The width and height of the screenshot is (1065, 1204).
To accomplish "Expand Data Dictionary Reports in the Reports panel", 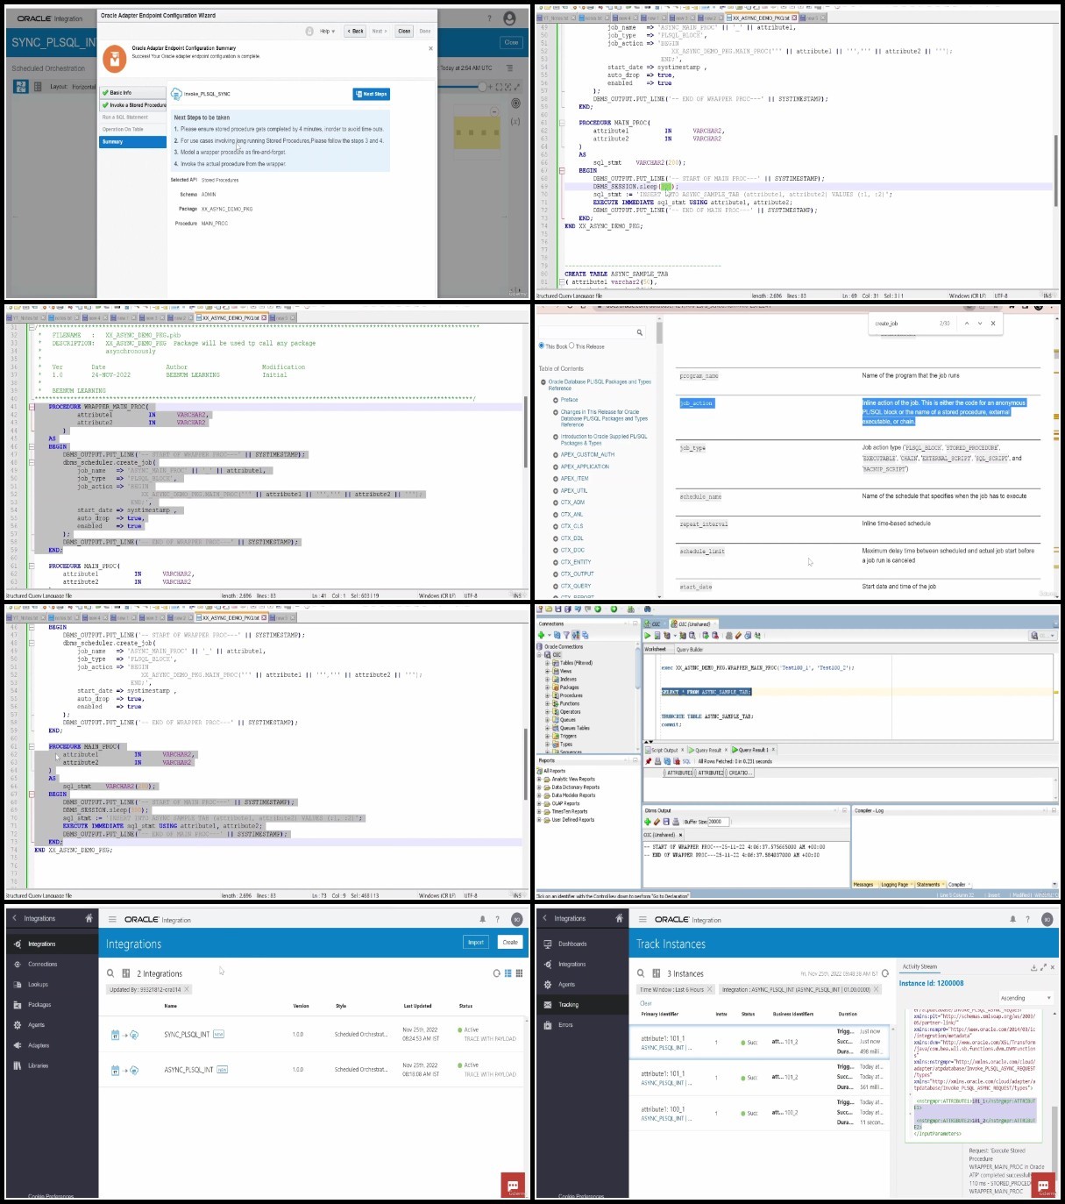I will (539, 787).
